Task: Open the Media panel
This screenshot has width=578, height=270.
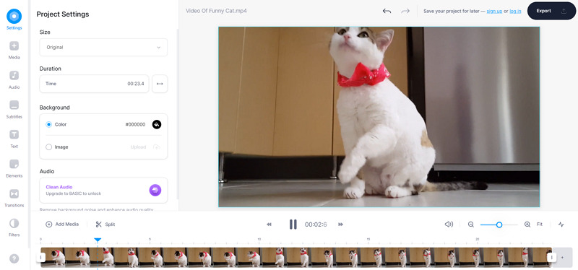Action: tap(14, 50)
